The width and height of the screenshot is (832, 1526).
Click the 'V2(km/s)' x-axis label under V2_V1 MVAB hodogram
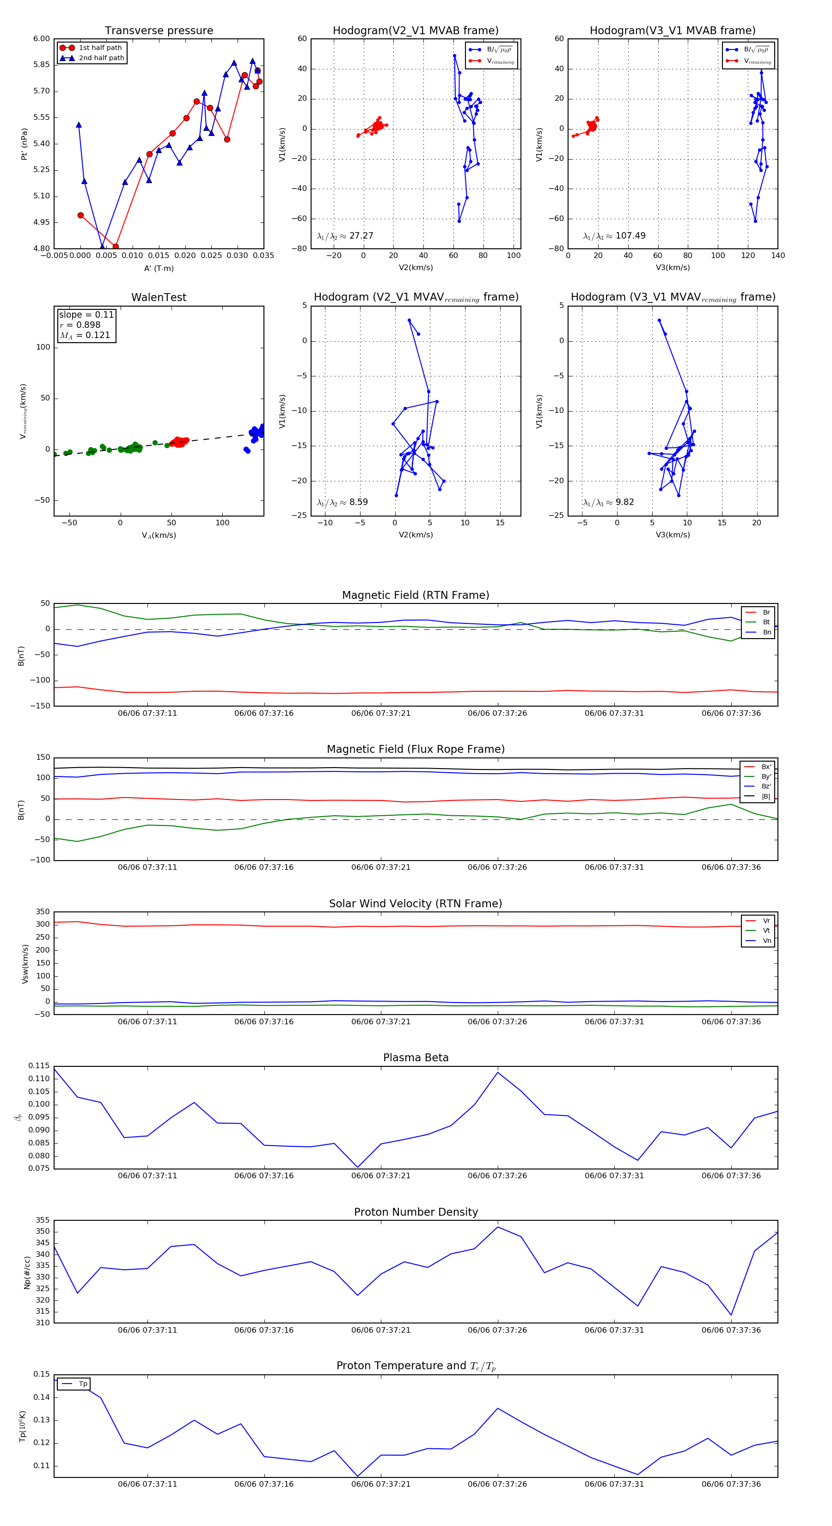pyautogui.click(x=416, y=268)
